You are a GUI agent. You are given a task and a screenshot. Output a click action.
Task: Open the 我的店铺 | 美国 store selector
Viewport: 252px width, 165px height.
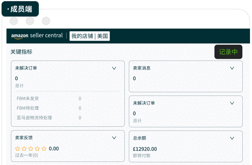[x=90, y=36]
